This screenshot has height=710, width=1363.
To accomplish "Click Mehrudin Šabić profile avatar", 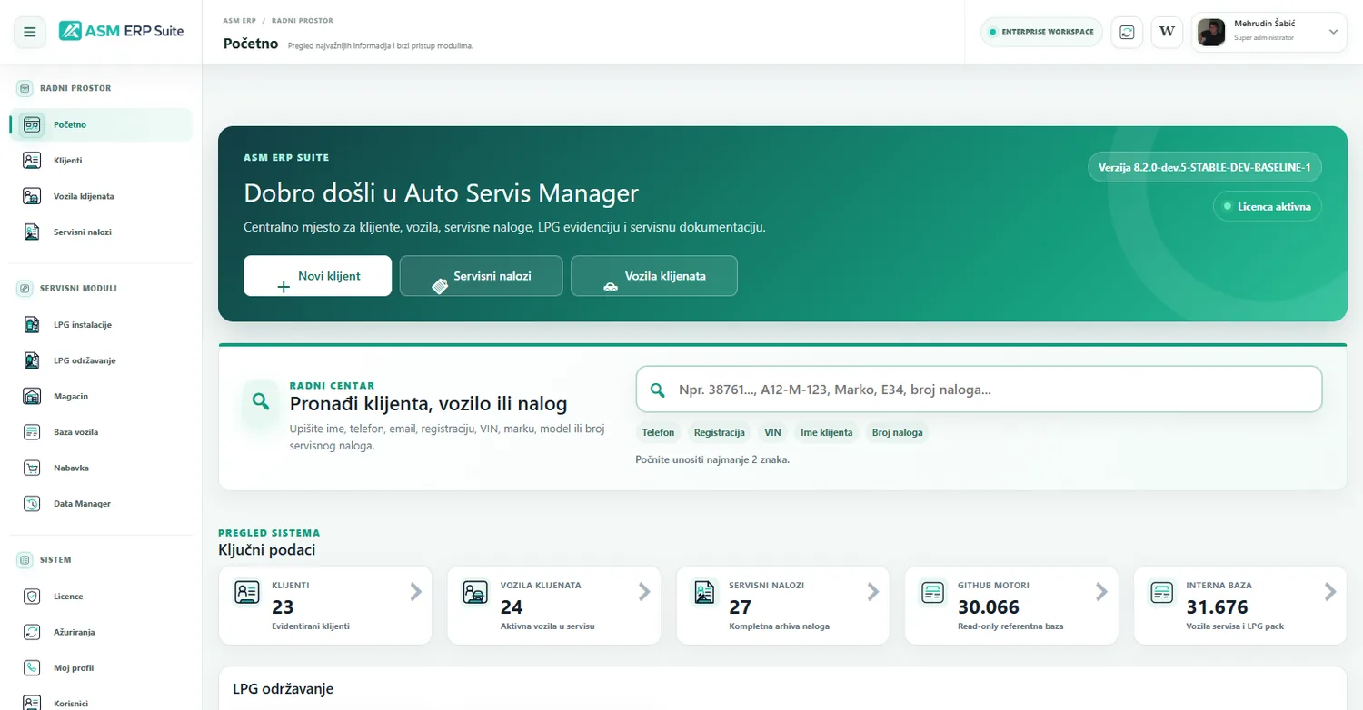I will pyautogui.click(x=1211, y=32).
